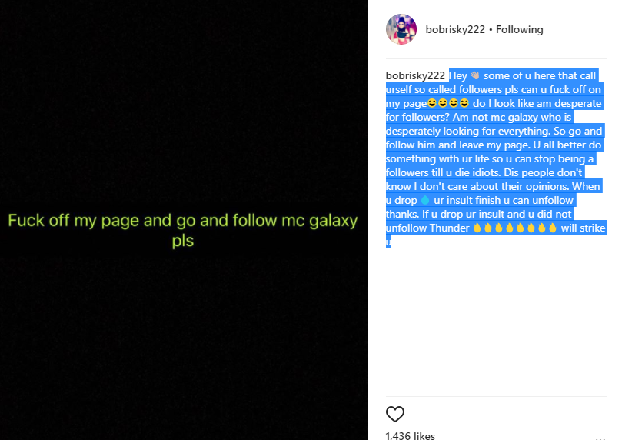
Task: Click the green text on the post image
Action: (x=183, y=230)
